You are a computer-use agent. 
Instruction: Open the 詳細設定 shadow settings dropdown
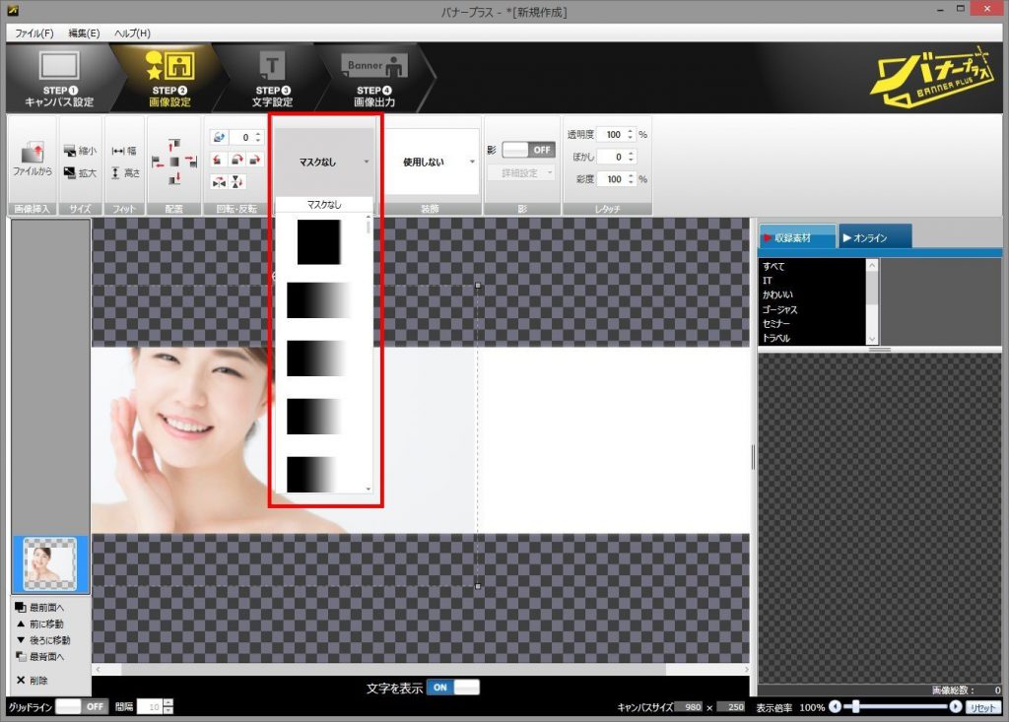(x=520, y=173)
